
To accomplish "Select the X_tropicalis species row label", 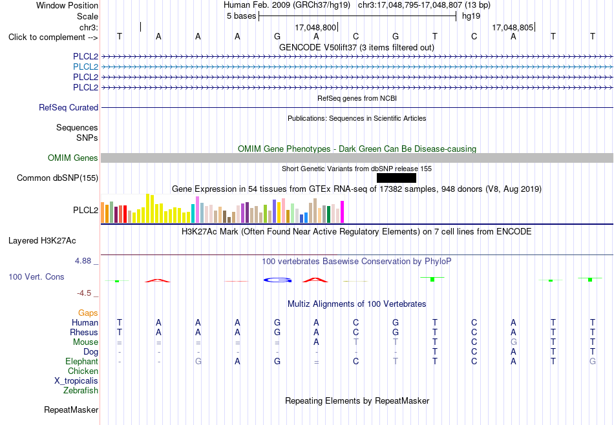I will point(76,381).
